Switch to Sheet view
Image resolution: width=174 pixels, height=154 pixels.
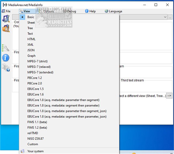[x=69, y=23]
